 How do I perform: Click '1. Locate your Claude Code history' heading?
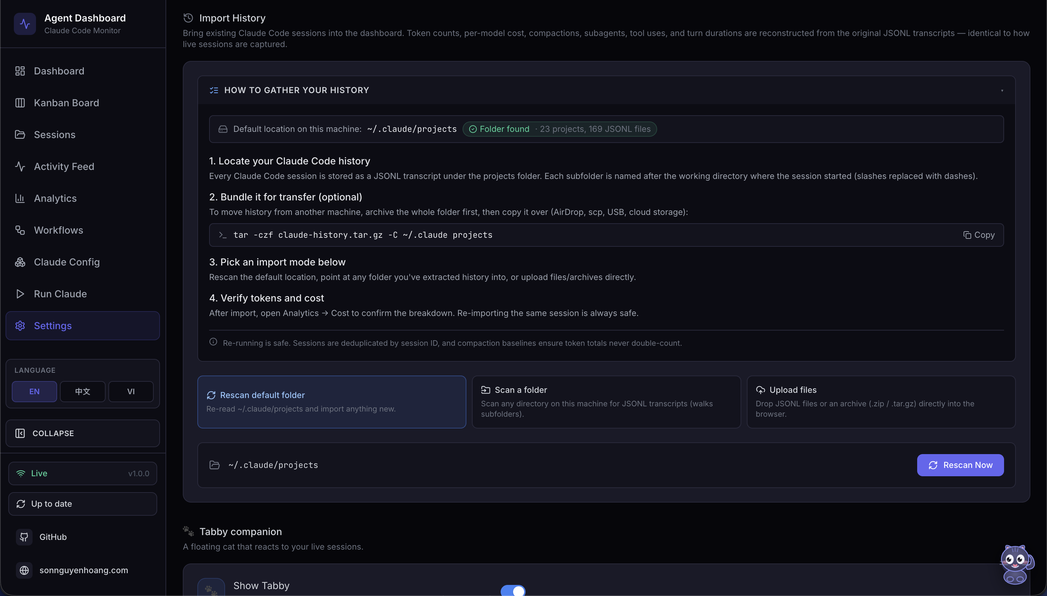click(x=289, y=161)
